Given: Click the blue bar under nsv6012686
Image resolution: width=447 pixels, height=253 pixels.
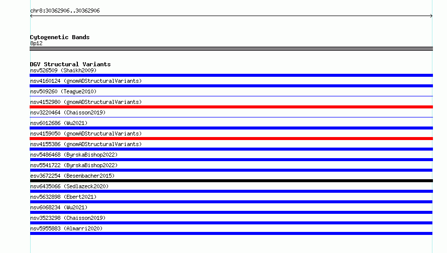Looking at the screenshot, I should (231, 128).
